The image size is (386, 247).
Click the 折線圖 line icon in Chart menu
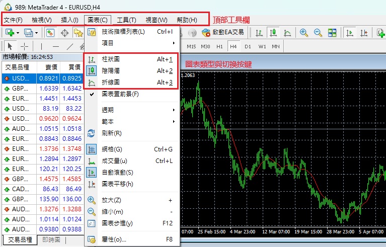(91, 83)
